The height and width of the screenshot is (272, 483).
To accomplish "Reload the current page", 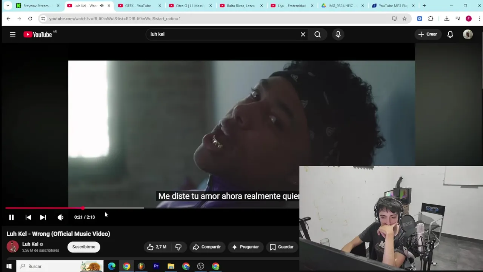I will pos(30,19).
